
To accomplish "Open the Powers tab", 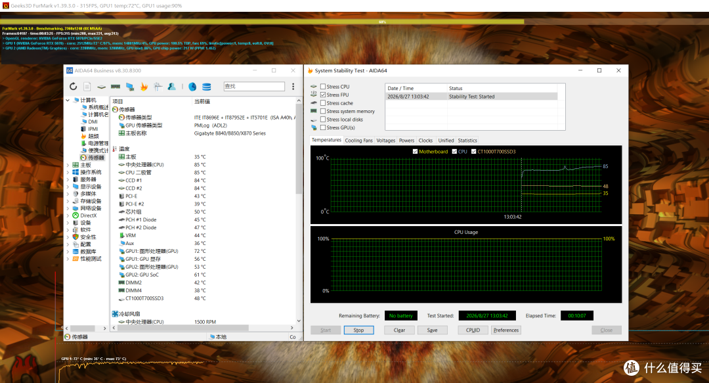I will point(406,141).
